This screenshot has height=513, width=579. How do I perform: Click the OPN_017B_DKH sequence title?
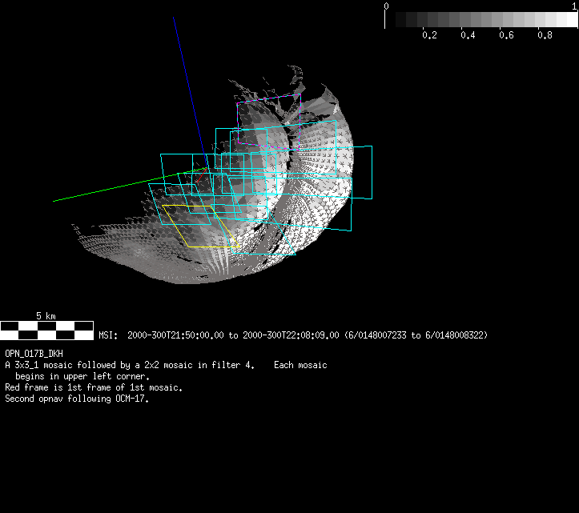pos(34,353)
